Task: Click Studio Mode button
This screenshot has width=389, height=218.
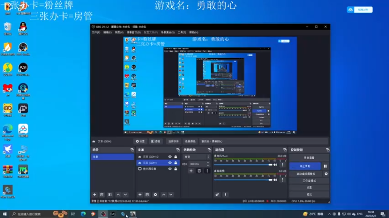Action: [x=309, y=181]
